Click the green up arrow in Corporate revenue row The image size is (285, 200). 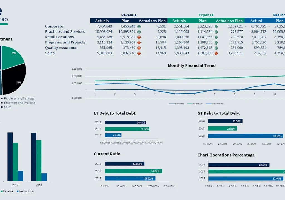click(x=139, y=26)
